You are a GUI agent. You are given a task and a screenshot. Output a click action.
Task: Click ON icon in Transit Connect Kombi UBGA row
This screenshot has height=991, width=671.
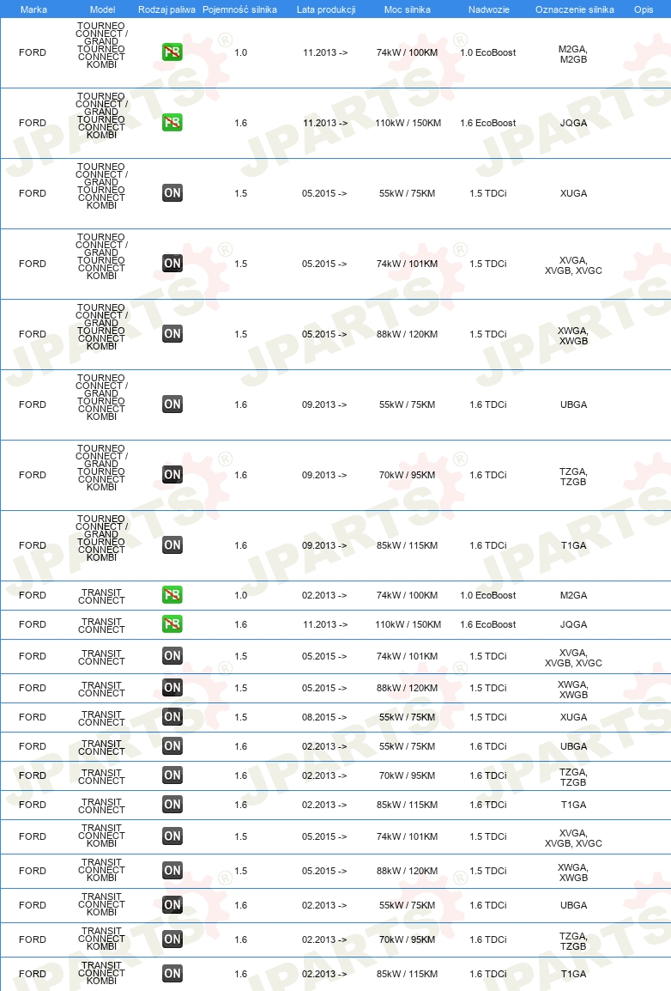pos(172,904)
